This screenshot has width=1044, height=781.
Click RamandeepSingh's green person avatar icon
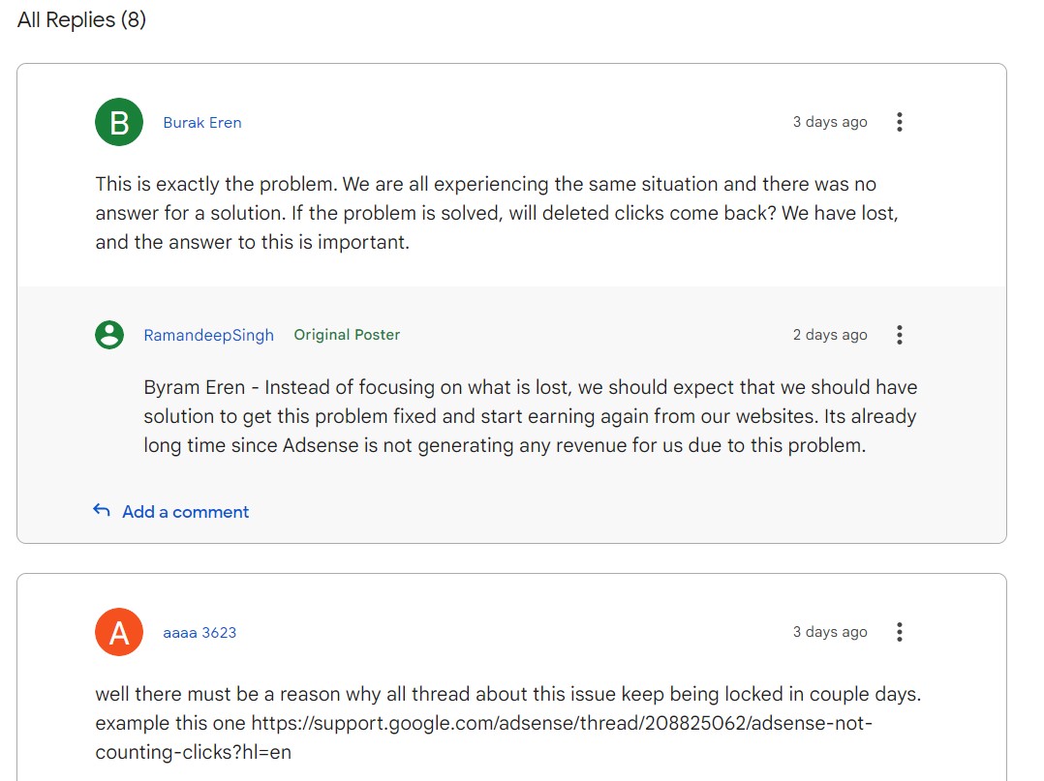(109, 335)
